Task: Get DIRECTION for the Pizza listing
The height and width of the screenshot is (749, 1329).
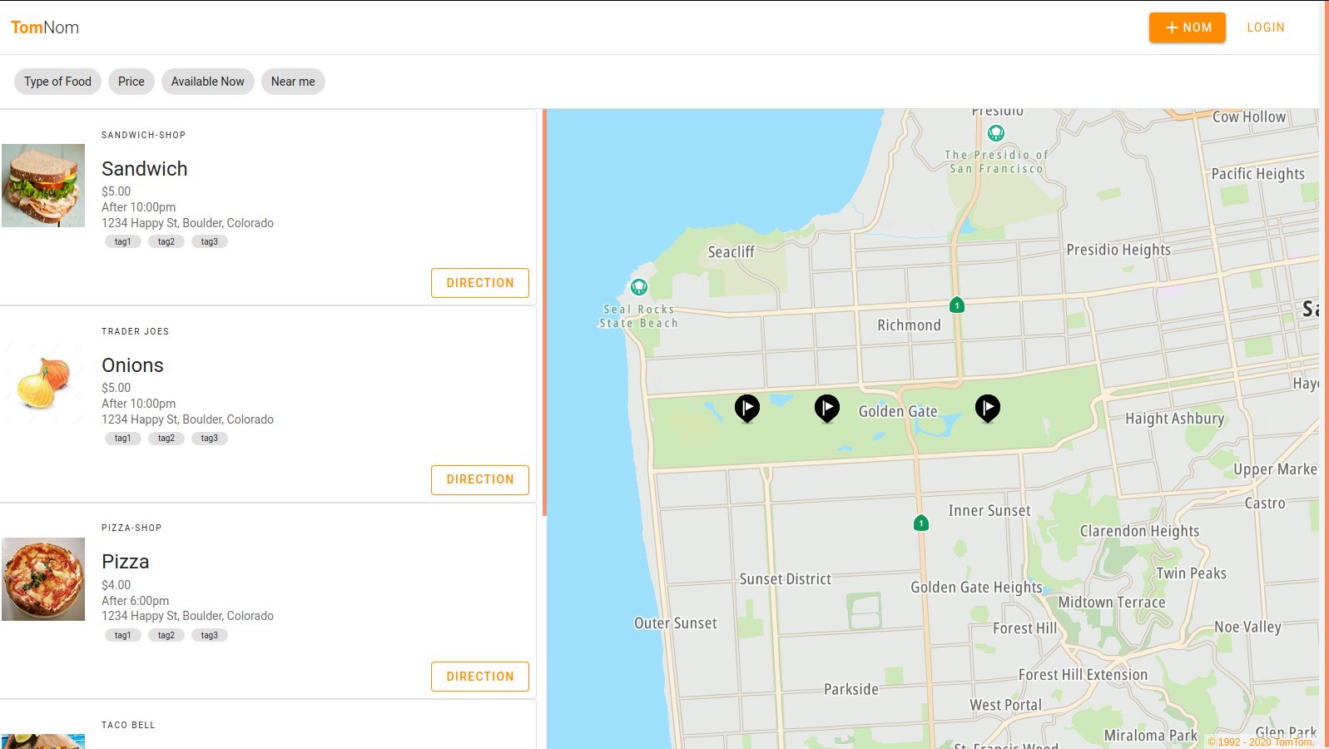Action: (480, 677)
